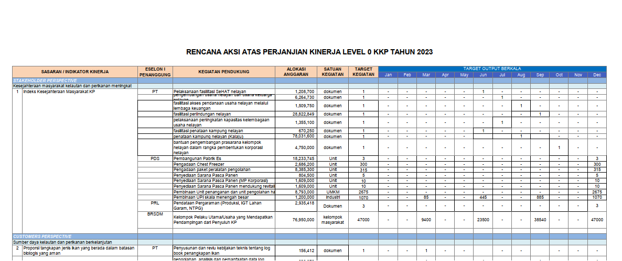This screenshot has height=261, width=622.
Task: Click the budget value 6,264,730
Action: click(x=305, y=97)
